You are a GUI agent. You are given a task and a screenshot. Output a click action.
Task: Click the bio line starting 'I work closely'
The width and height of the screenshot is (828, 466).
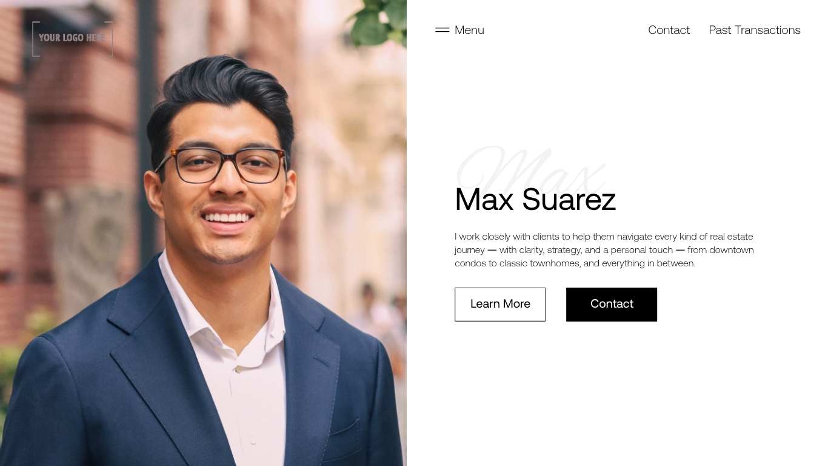[x=604, y=237]
